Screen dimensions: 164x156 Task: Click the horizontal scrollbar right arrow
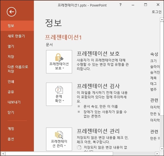[x=157, y=154]
